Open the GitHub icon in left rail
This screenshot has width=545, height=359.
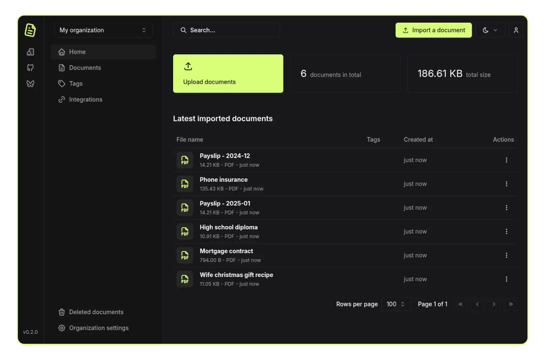pos(30,68)
